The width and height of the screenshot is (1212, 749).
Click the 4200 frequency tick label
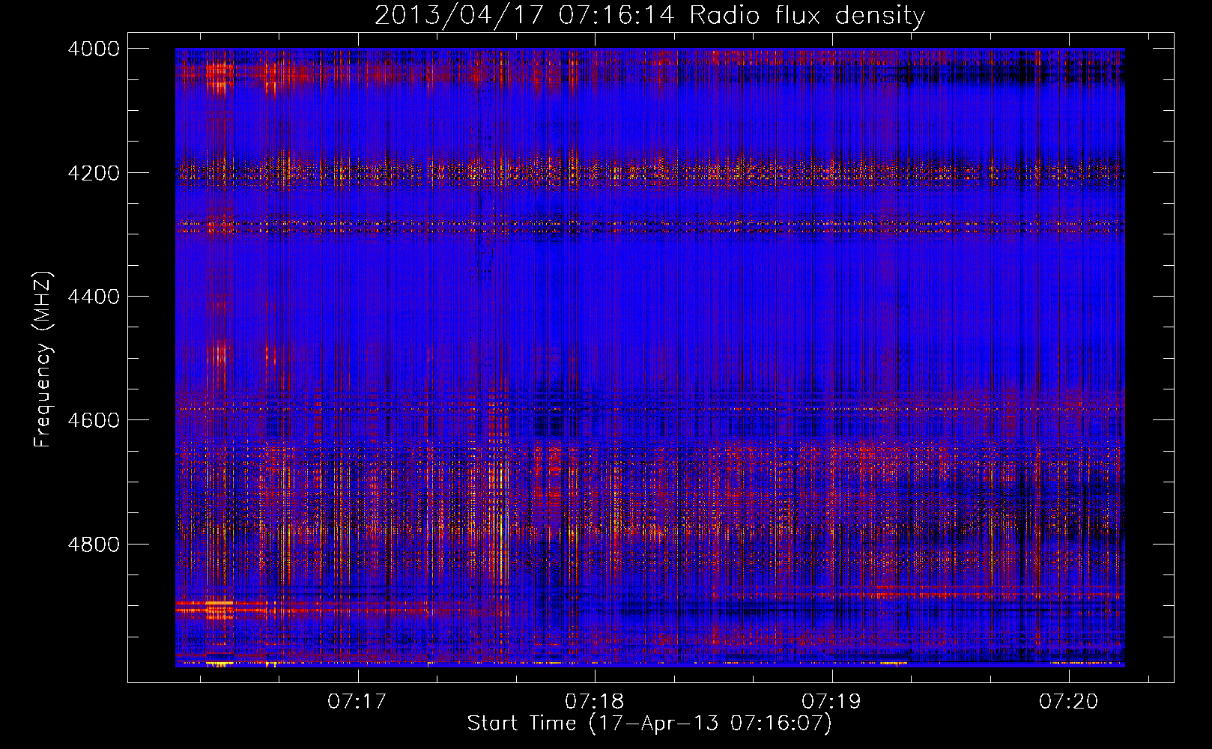tap(94, 173)
